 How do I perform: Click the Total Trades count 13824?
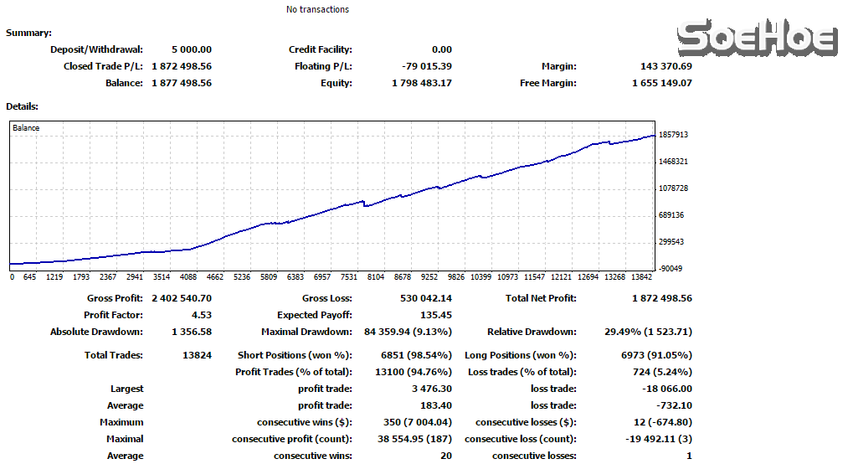(x=197, y=355)
